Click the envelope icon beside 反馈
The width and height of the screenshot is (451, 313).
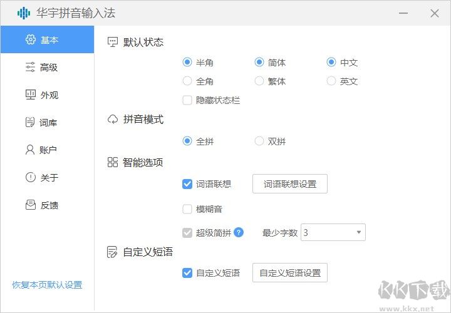[31, 205]
